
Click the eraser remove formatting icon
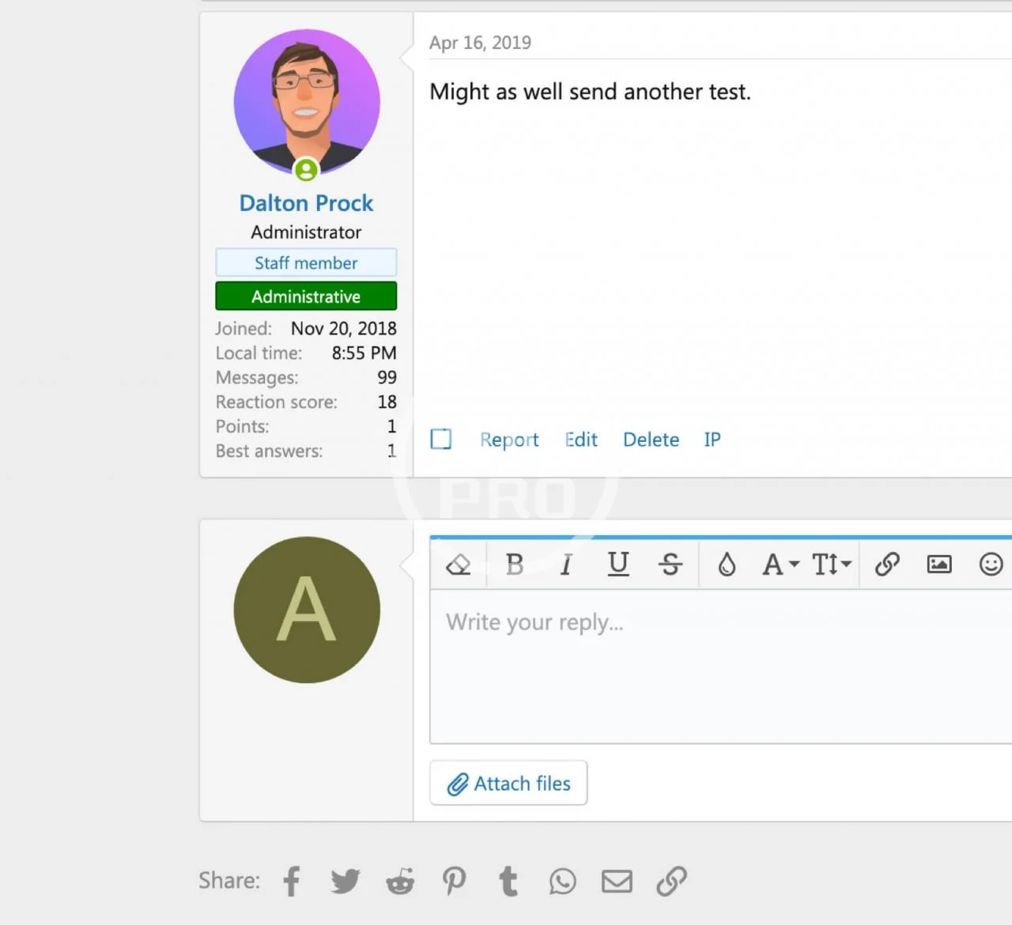point(459,564)
